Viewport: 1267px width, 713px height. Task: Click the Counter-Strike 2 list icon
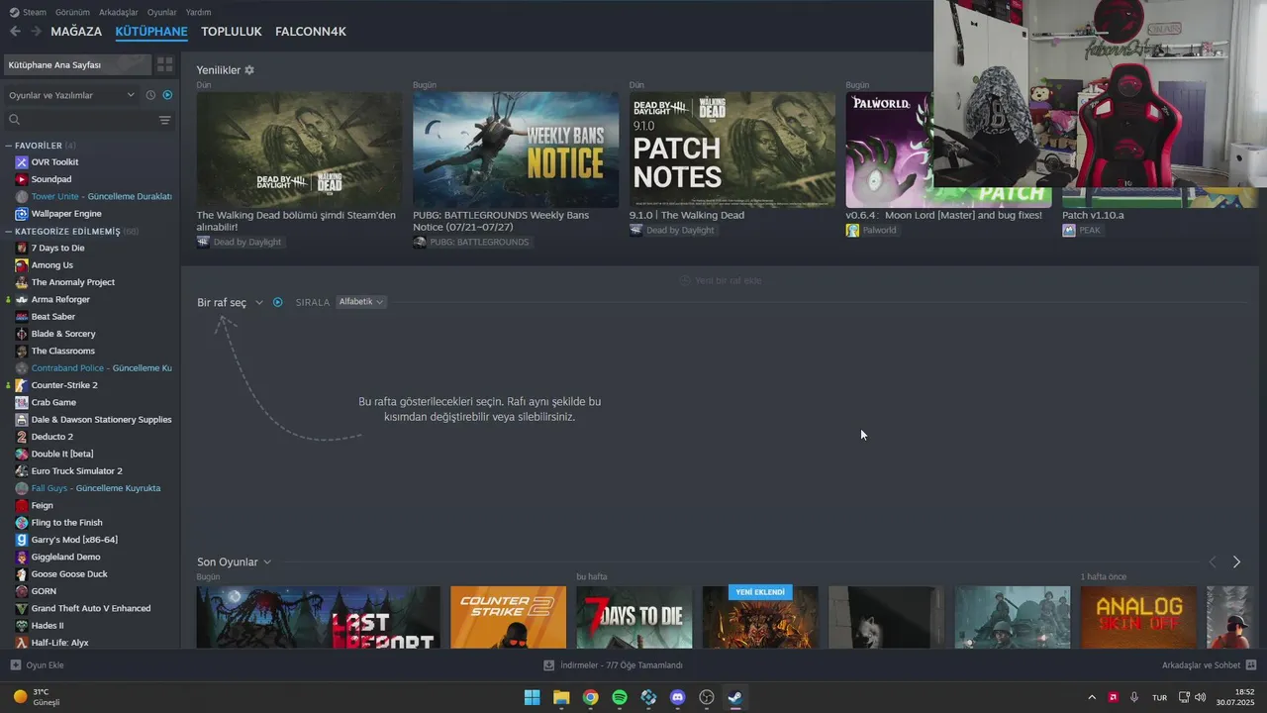(x=22, y=385)
